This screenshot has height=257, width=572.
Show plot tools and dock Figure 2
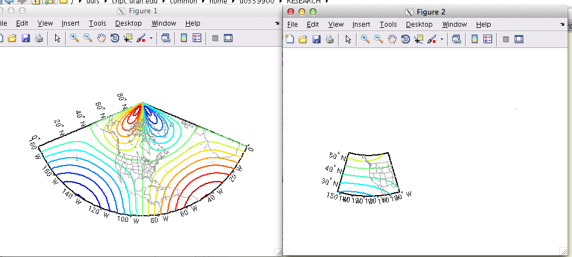(519, 39)
